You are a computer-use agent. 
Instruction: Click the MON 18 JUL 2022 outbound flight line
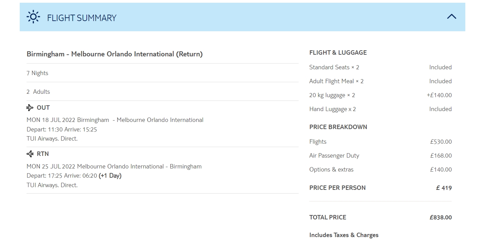point(115,120)
